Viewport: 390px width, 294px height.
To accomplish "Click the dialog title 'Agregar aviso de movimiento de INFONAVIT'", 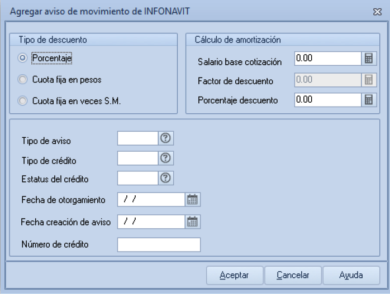I will coord(100,12).
